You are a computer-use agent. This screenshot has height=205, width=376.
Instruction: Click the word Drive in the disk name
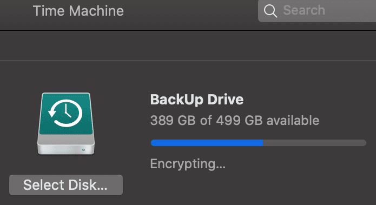click(226, 100)
